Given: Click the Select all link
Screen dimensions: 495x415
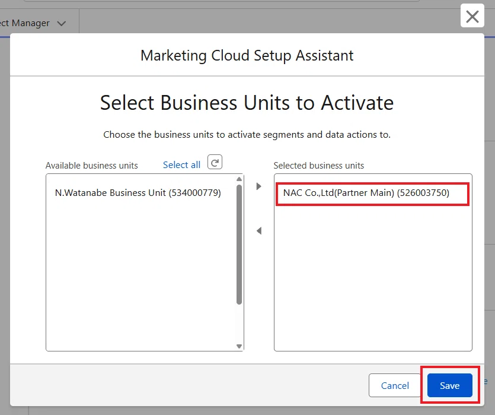Looking at the screenshot, I should (181, 164).
